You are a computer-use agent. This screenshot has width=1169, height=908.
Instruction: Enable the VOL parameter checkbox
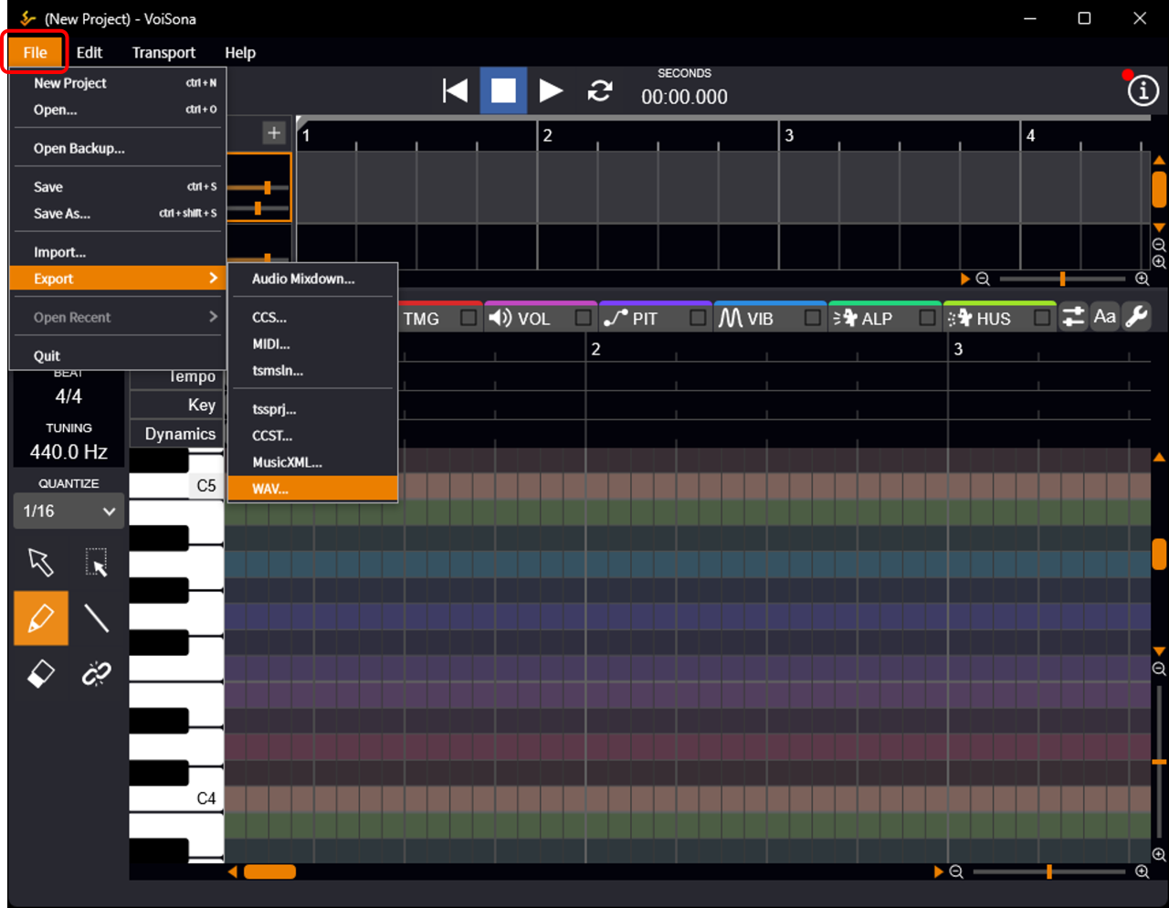tap(583, 318)
